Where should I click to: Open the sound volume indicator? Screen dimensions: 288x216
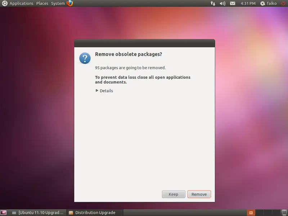point(222,3)
